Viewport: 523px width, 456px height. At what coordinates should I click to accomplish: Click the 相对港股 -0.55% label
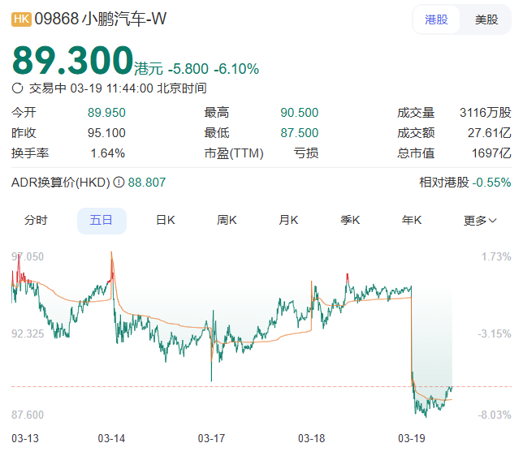coord(465,183)
